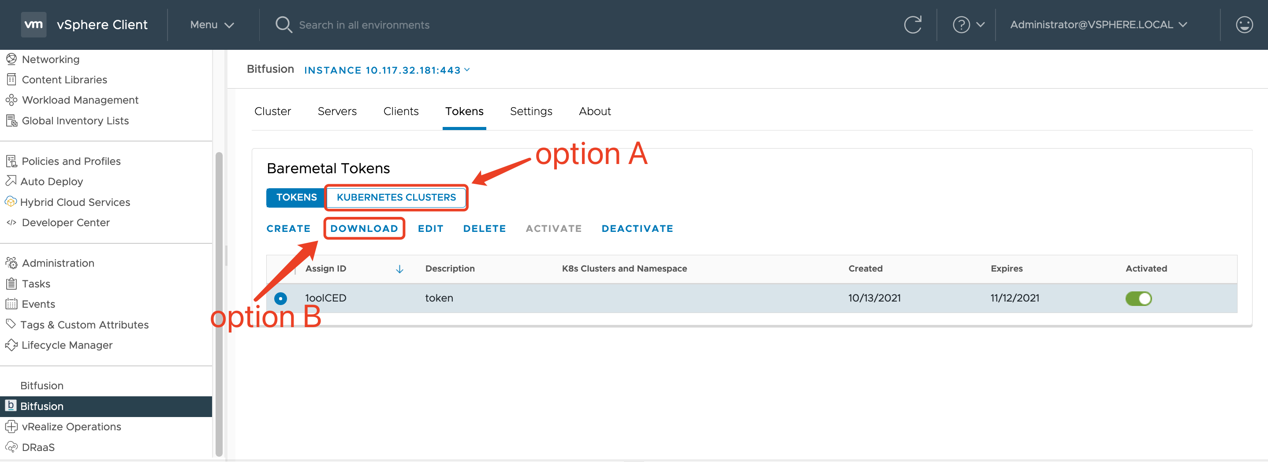Click DOWNLOAD token action
This screenshot has height=462, width=1268.
(364, 228)
